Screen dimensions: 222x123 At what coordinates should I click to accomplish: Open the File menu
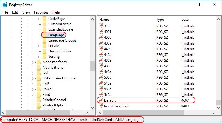click(5, 12)
